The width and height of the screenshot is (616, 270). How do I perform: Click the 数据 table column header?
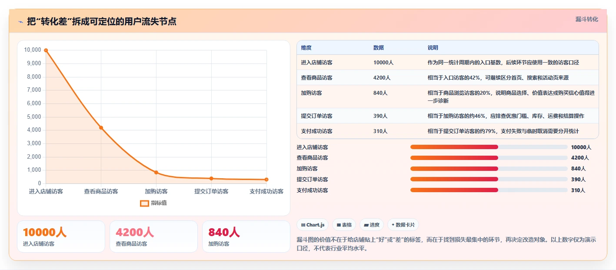click(379, 48)
